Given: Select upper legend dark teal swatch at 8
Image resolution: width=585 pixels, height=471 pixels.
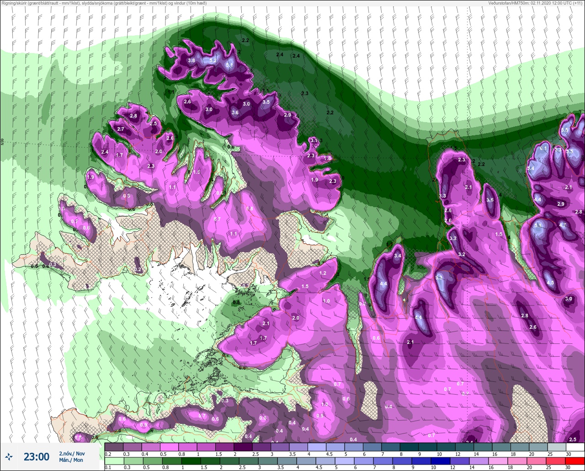Looking at the screenshot, I should click(x=409, y=447).
